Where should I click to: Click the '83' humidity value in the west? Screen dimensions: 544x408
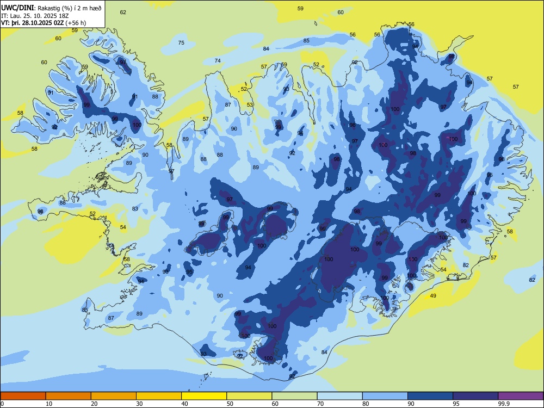135,208
